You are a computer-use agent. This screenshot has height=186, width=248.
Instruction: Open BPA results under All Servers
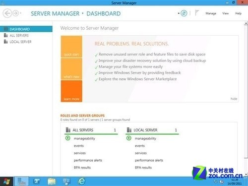tap(82, 168)
